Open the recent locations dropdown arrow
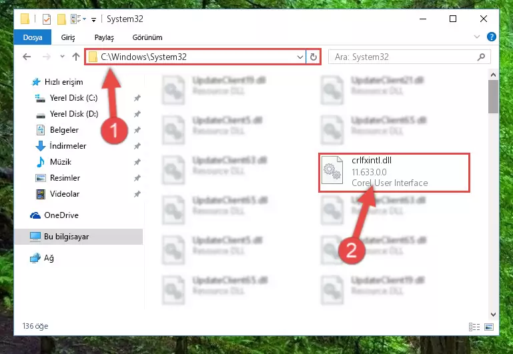The width and height of the screenshot is (513, 354). pyautogui.click(x=62, y=57)
